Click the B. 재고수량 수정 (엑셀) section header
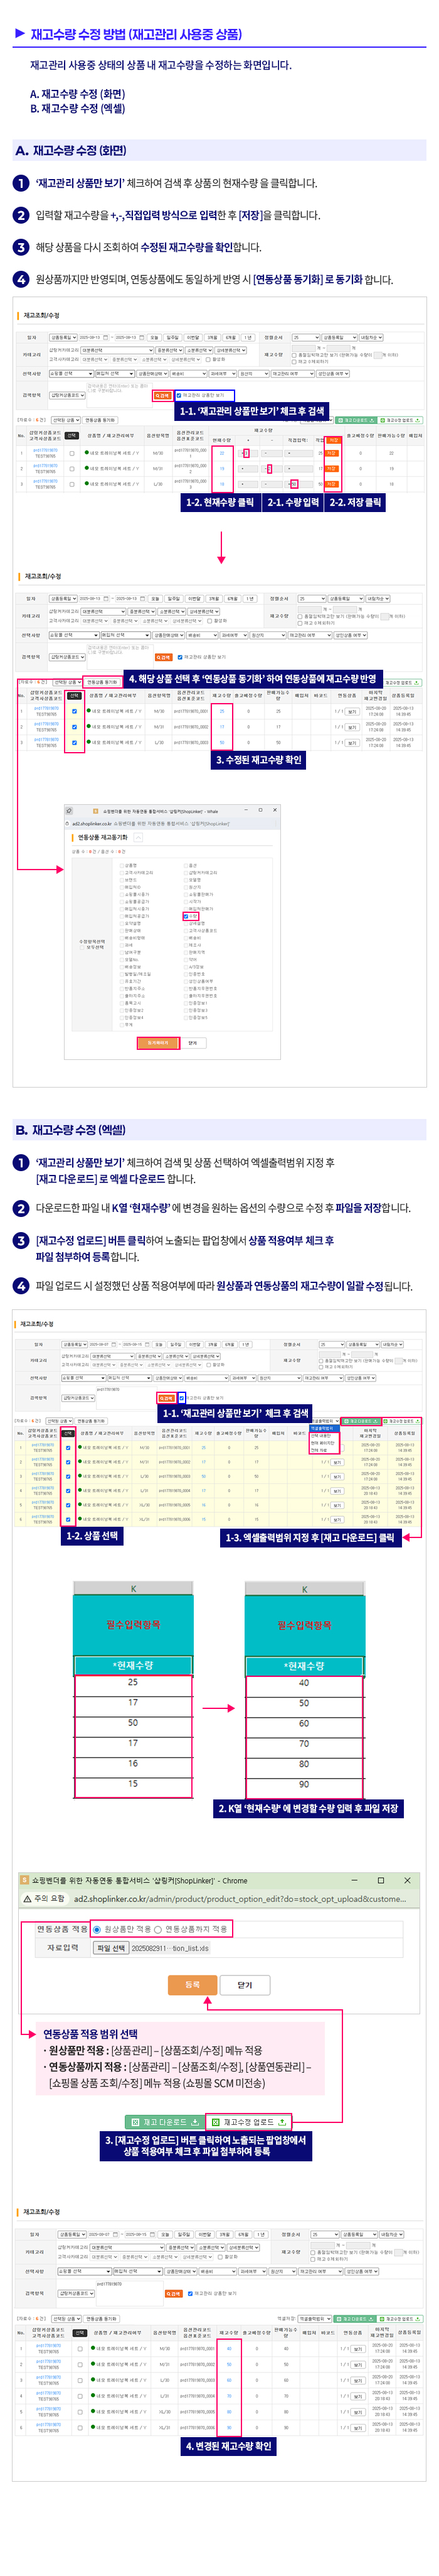This screenshot has height=2576, width=439. (70, 1129)
